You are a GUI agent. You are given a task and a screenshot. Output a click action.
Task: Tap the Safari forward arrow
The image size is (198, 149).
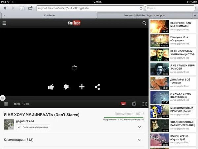click(x=13, y=8)
